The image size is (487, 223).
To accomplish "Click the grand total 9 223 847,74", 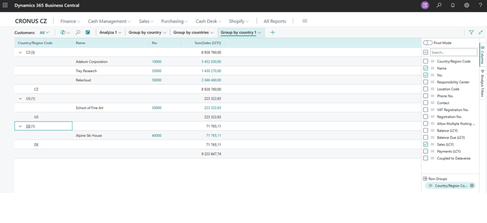I will (x=211, y=154).
